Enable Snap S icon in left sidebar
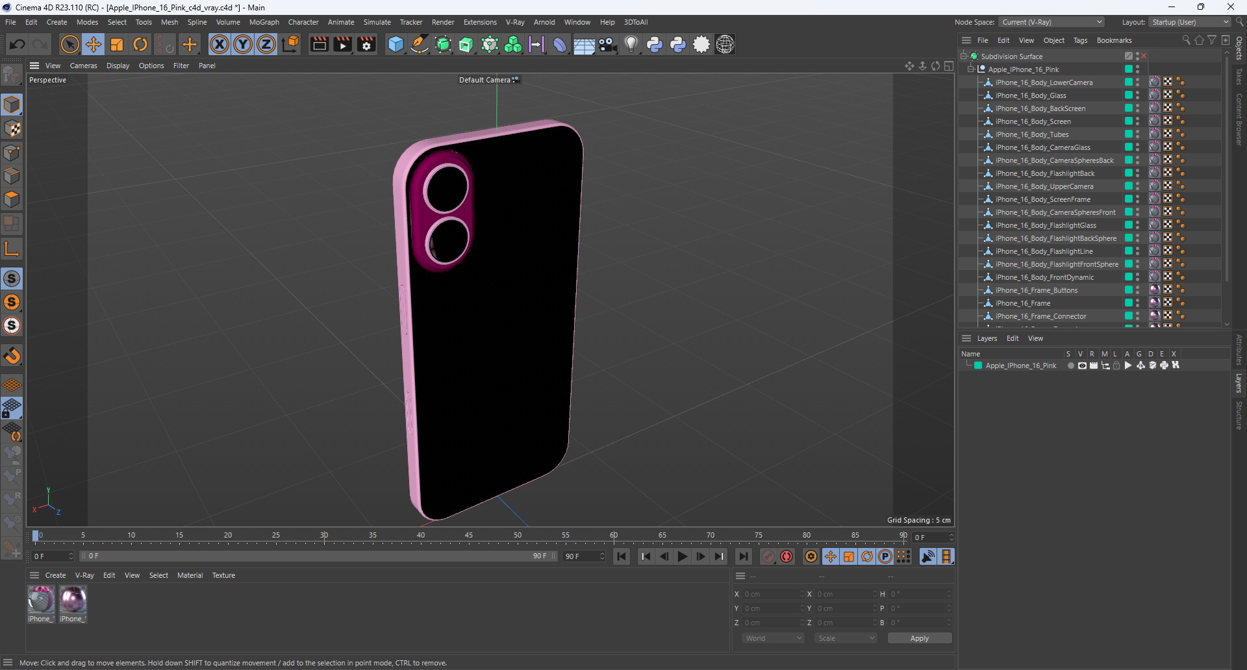The height and width of the screenshot is (670, 1247). point(12,279)
